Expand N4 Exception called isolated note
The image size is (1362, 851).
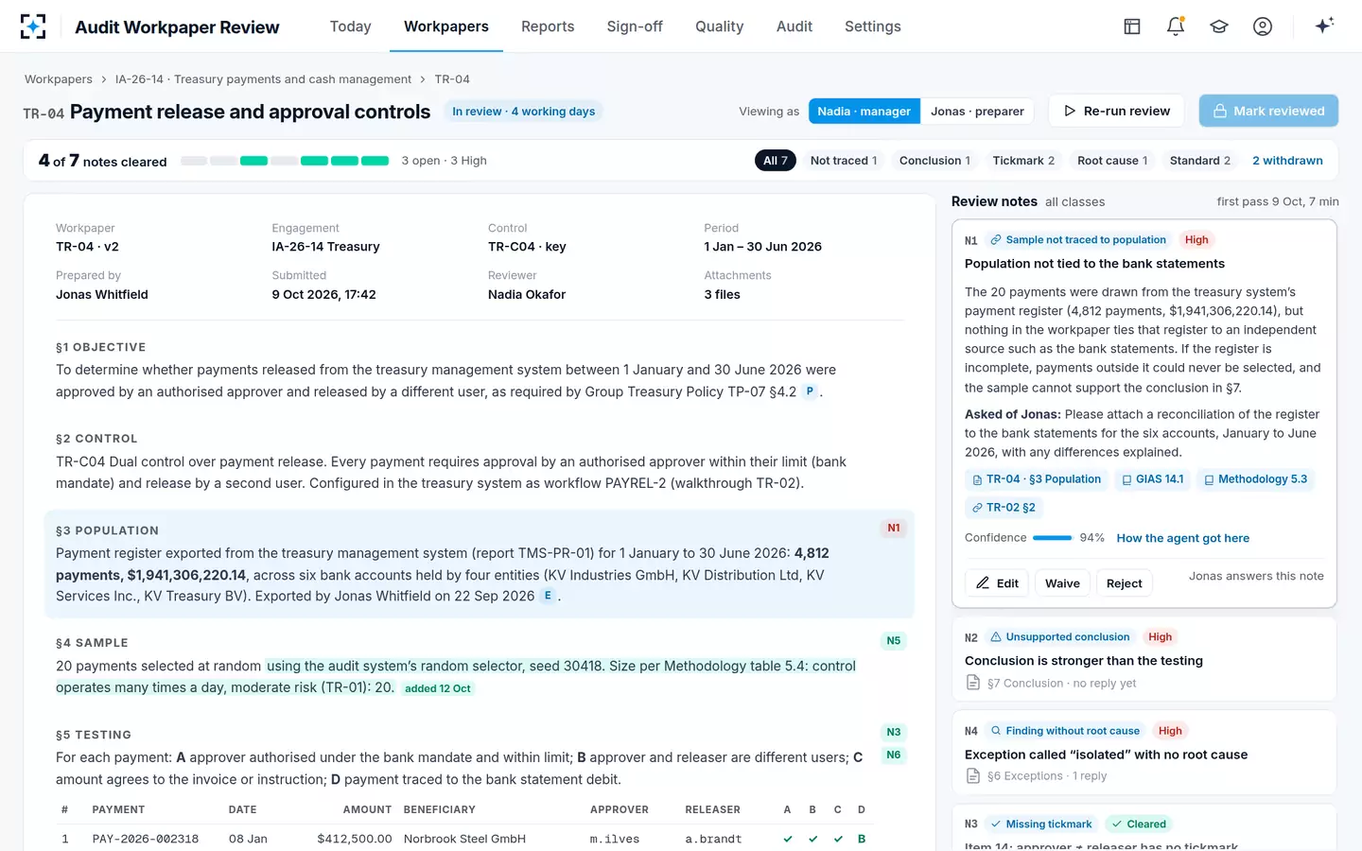[1144, 753]
